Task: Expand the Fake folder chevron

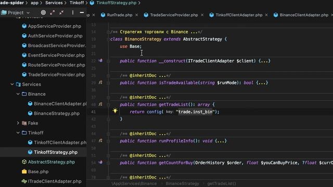Action: coord(18,123)
